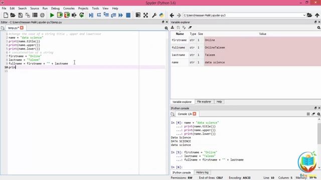Start debugging the file

coord(91,15)
